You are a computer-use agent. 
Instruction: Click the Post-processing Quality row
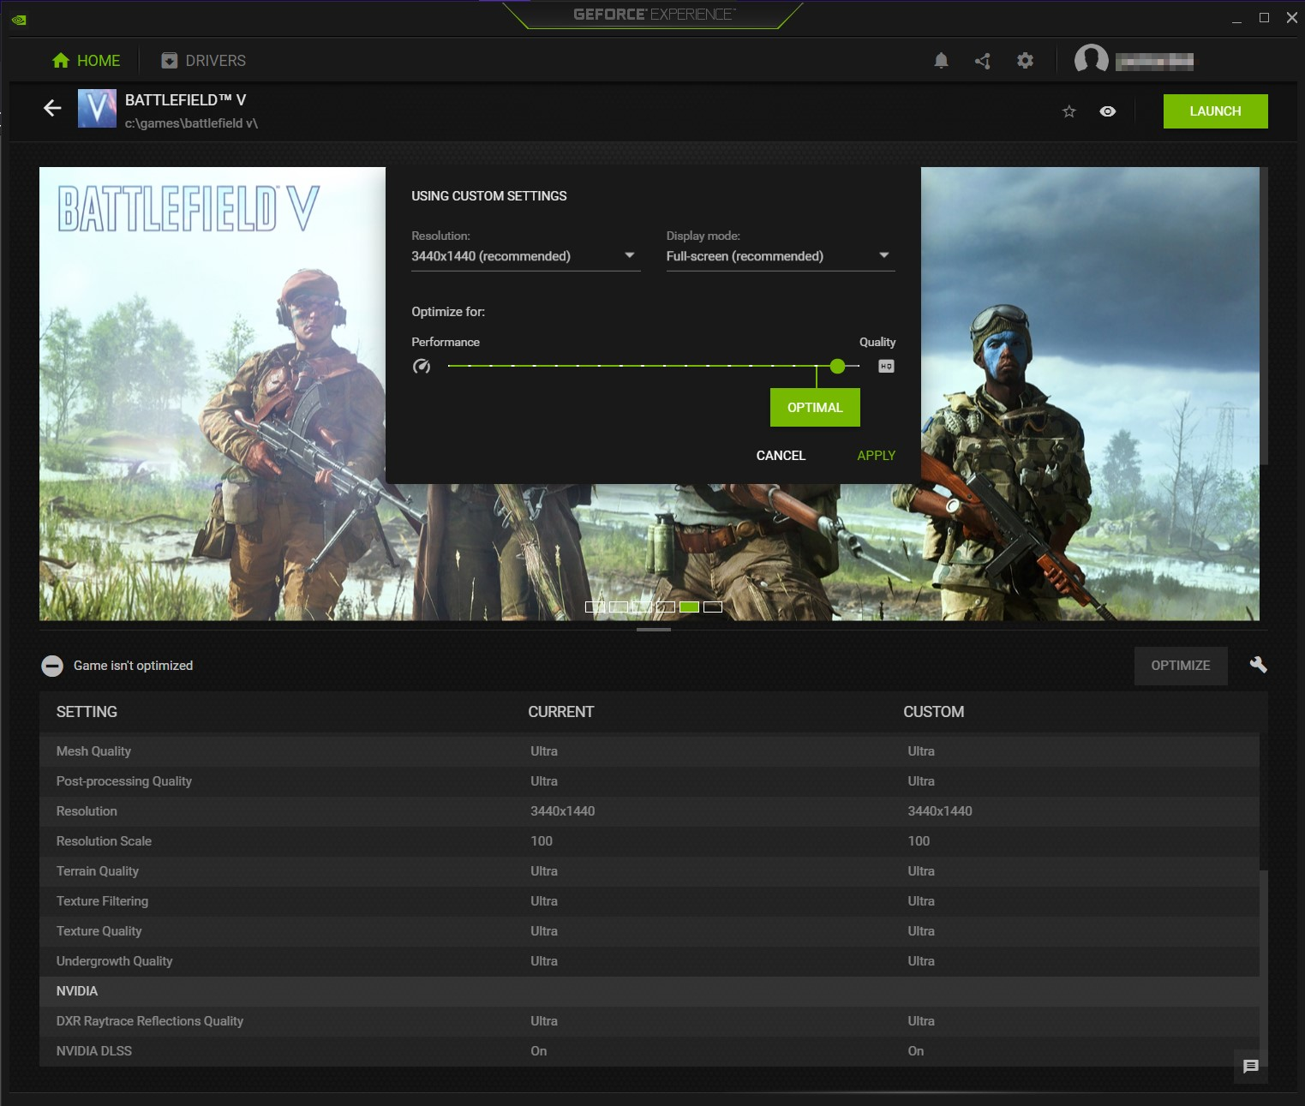click(x=650, y=781)
